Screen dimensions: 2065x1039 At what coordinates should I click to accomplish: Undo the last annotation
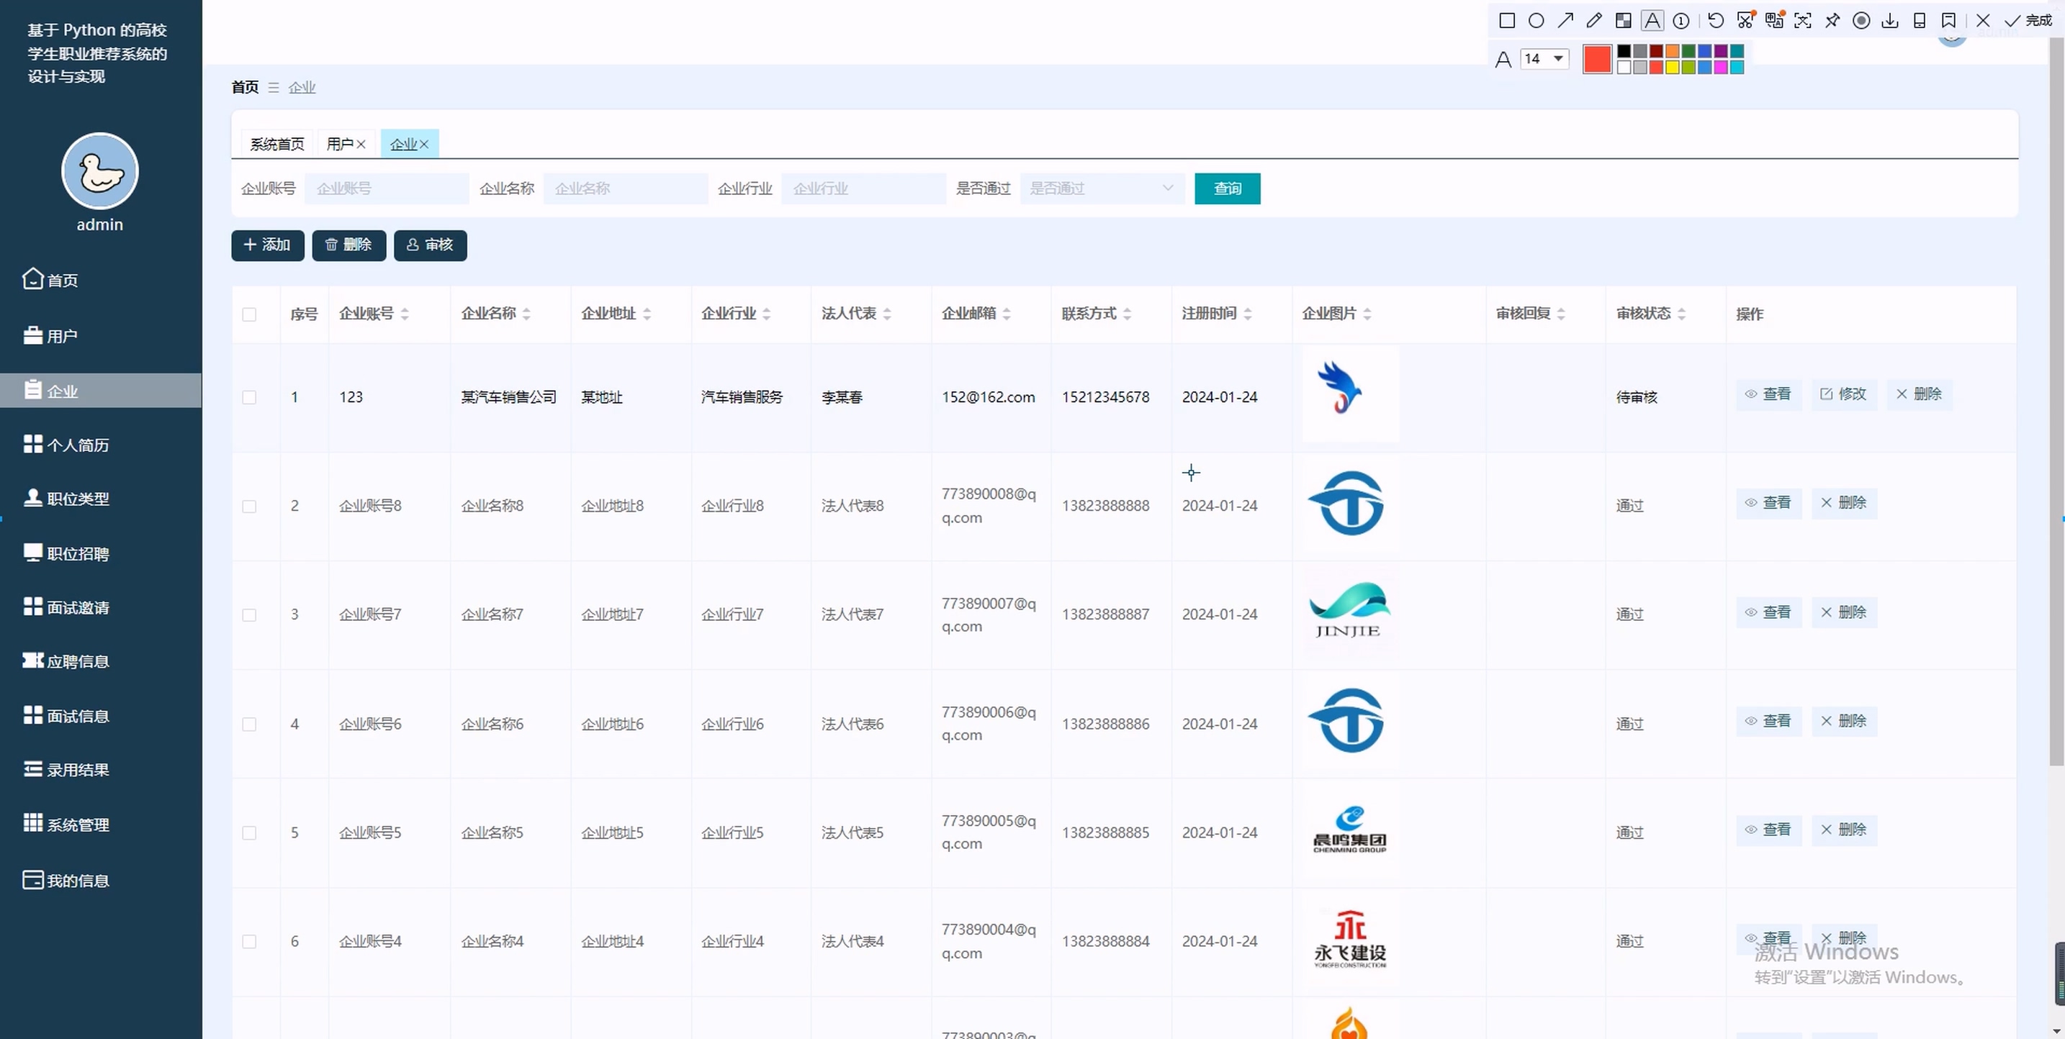coord(1716,21)
